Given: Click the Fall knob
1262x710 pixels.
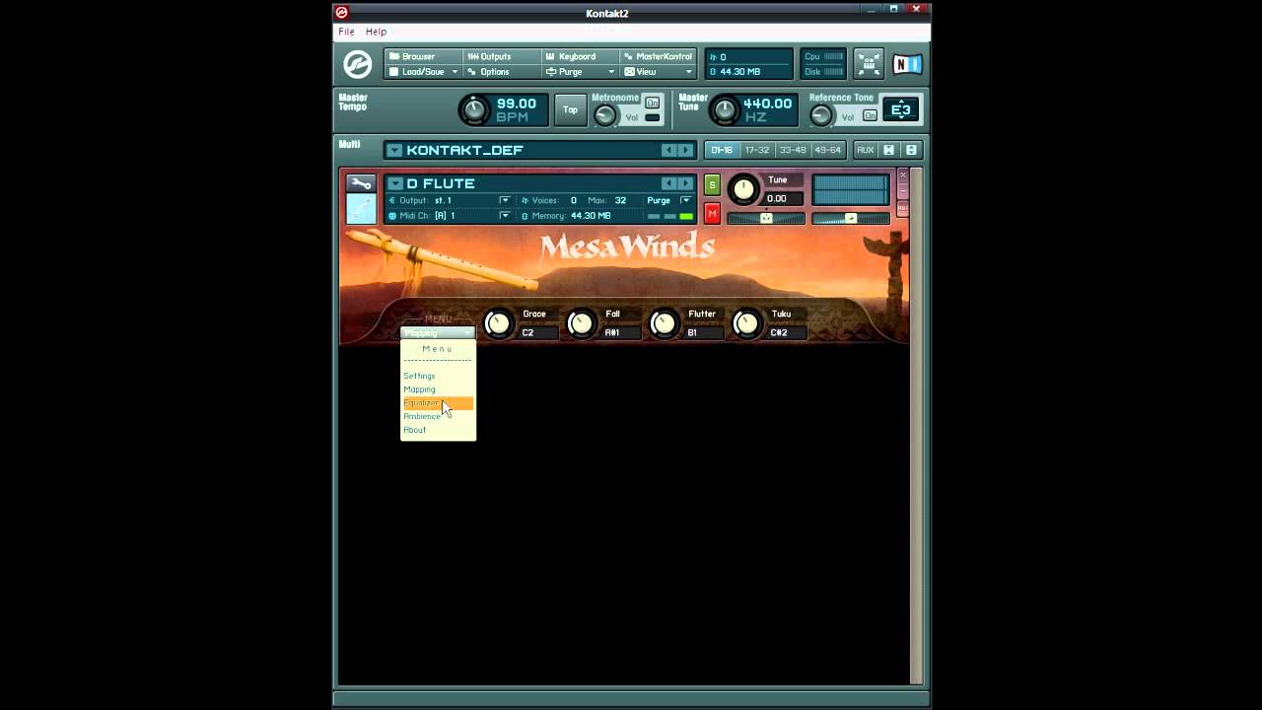Looking at the screenshot, I should point(582,322).
